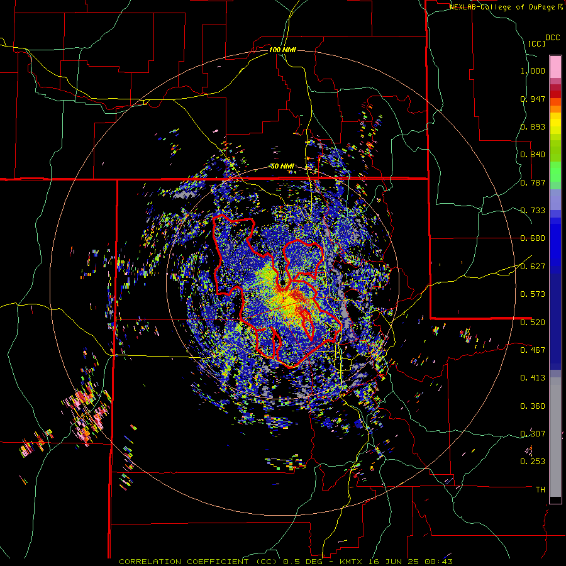The height and width of the screenshot is (566, 566).
Task: Click the Correlation Coefficient KMTX caption
Action: coord(286,562)
